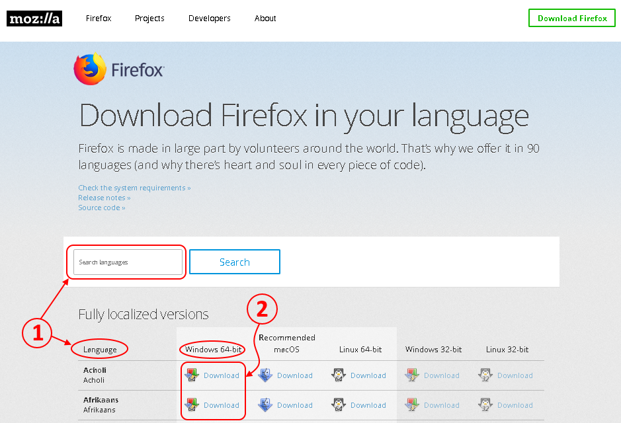Click the Recommended label above macOS
This screenshot has height=423, width=621.
287,338
